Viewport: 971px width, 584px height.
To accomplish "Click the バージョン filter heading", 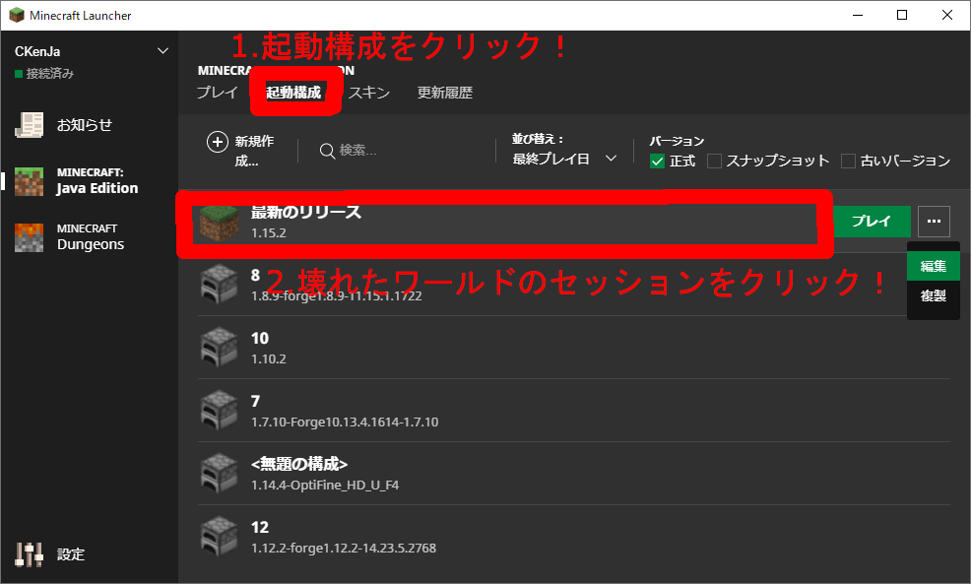I will click(x=677, y=141).
